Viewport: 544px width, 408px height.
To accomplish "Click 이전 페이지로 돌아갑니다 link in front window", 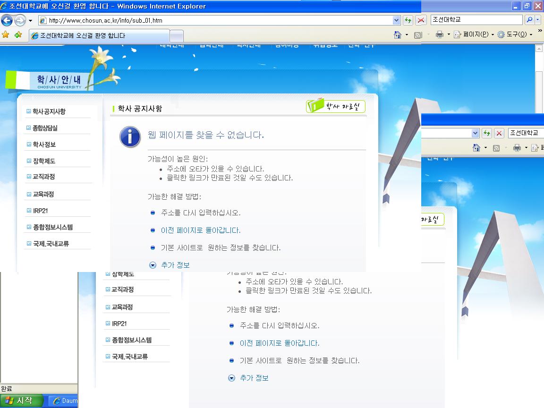I will point(201,230).
